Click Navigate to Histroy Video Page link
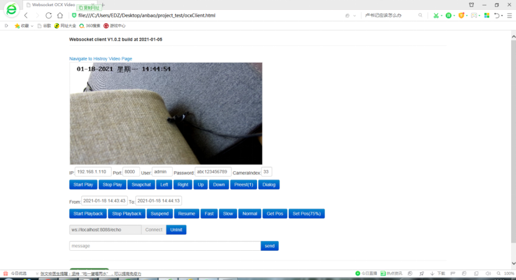516x280 pixels. (101, 58)
